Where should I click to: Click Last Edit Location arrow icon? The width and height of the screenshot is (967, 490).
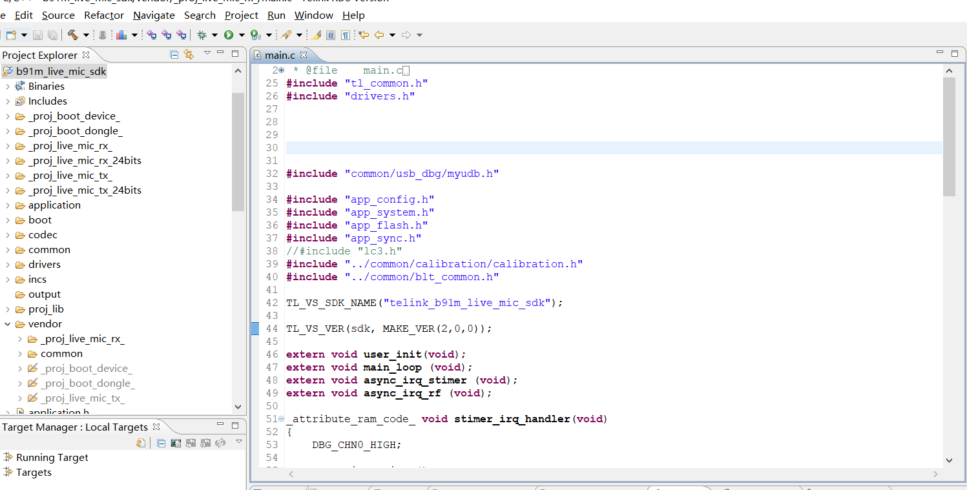(x=364, y=35)
